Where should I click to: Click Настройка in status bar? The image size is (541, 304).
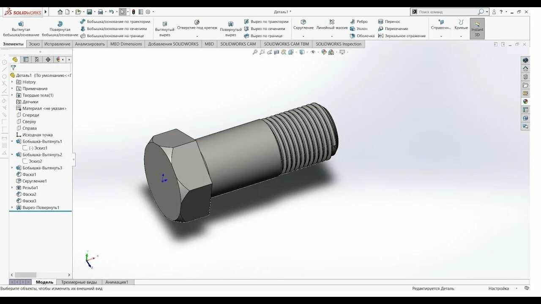point(499,288)
